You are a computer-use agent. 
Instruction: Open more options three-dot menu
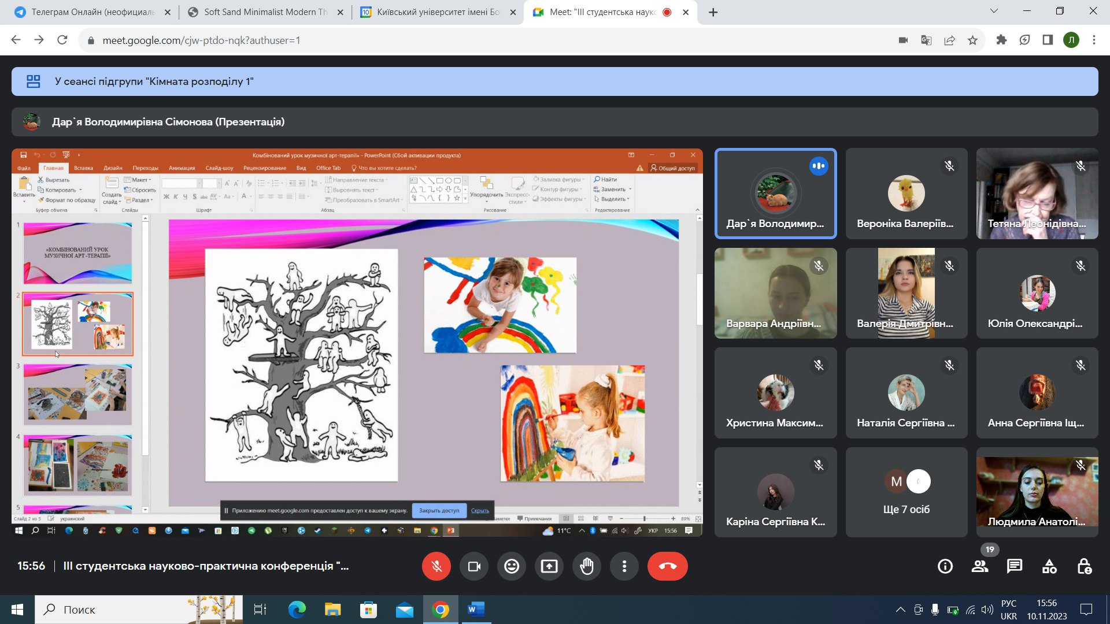click(x=624, y=566)
